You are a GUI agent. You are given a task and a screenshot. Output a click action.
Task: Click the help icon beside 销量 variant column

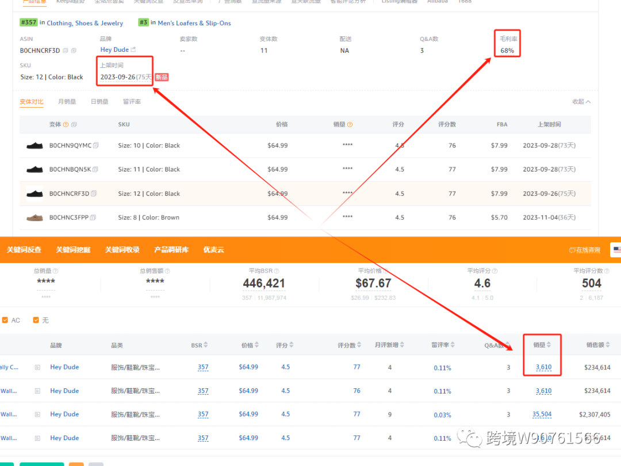coord(350,124)
